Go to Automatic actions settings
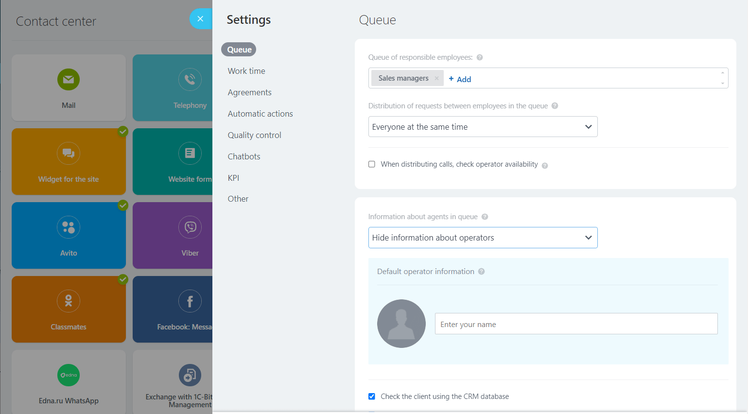The image size is (748, 414). pos(261,114)
